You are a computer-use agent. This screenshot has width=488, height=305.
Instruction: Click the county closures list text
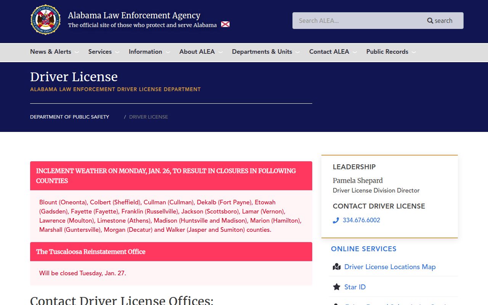(170, 216)
